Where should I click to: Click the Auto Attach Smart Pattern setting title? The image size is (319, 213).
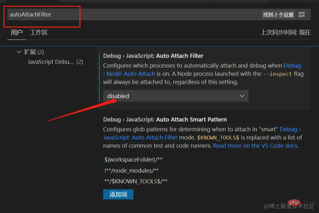(165, 120)
